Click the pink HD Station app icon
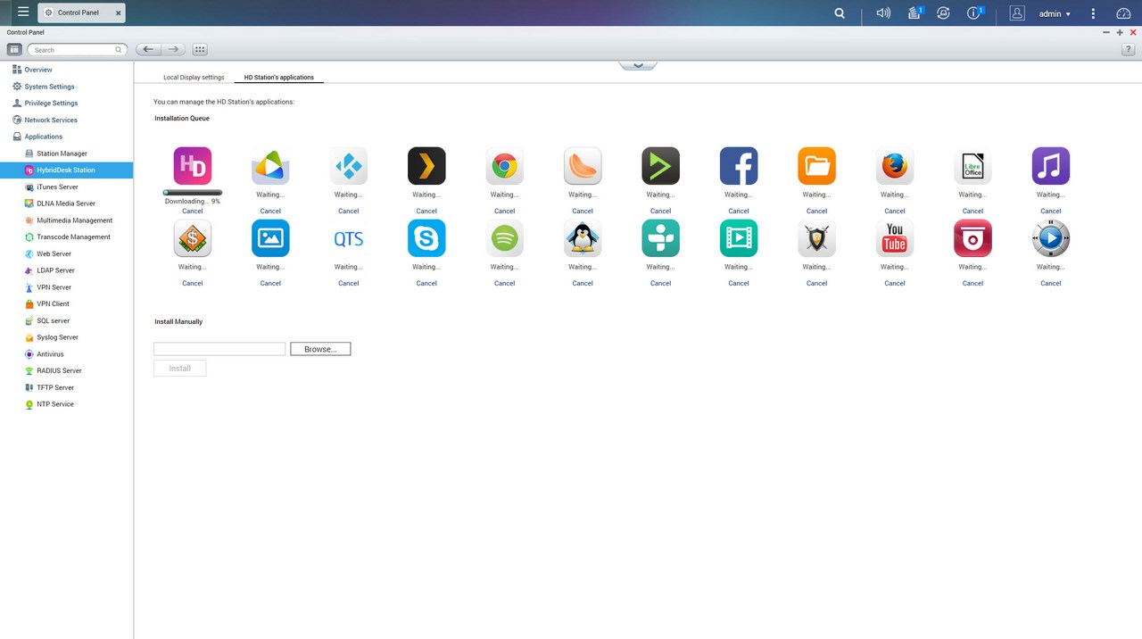This screenshot has width=1142, height=639. (x=193, y=166)
